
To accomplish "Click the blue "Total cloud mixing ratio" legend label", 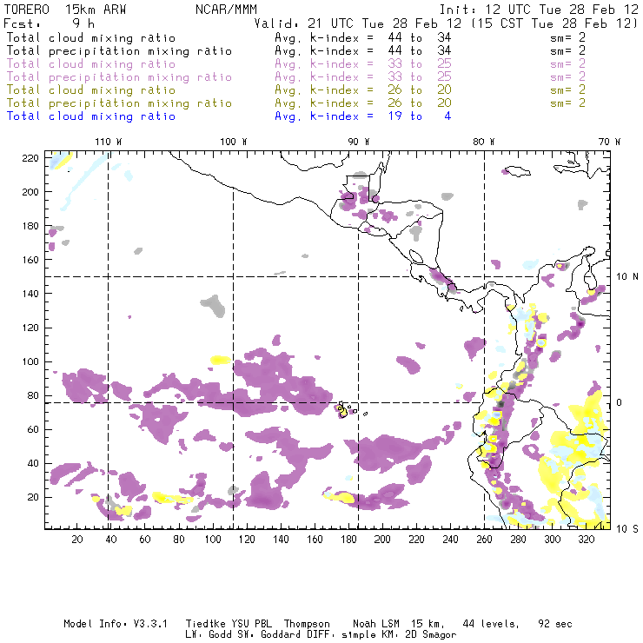I will pos(91,116).
